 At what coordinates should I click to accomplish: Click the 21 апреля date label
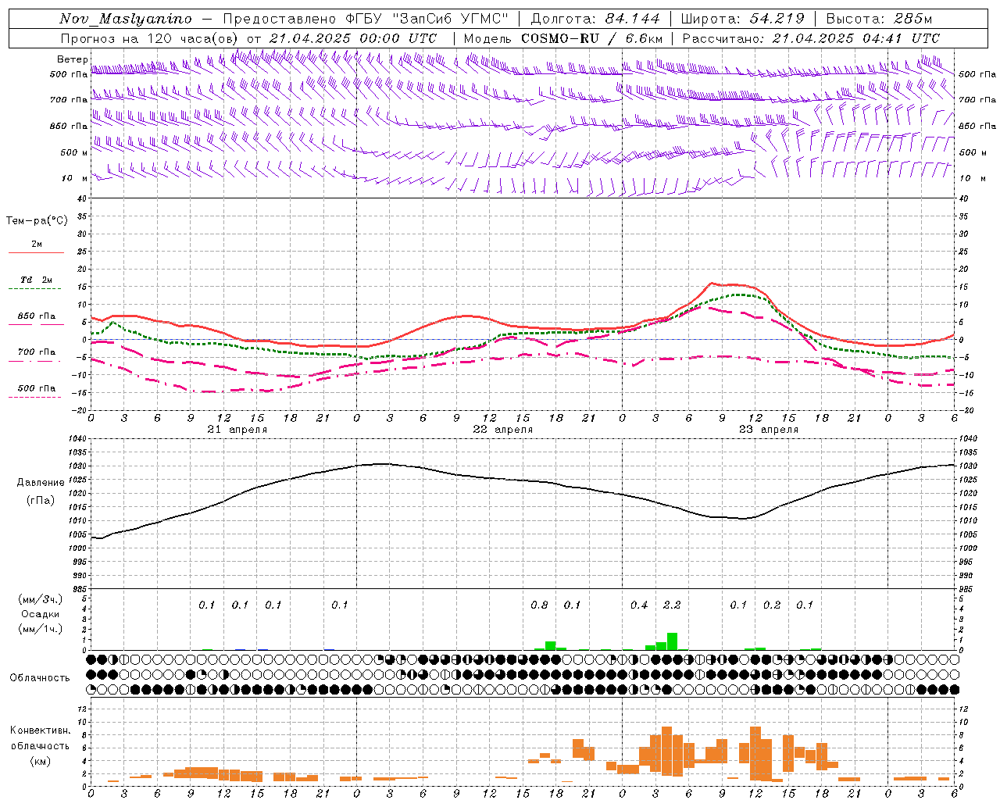tap(237, 430)
